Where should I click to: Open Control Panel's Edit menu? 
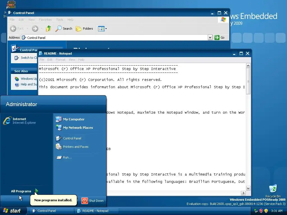(x=21, y=20)
